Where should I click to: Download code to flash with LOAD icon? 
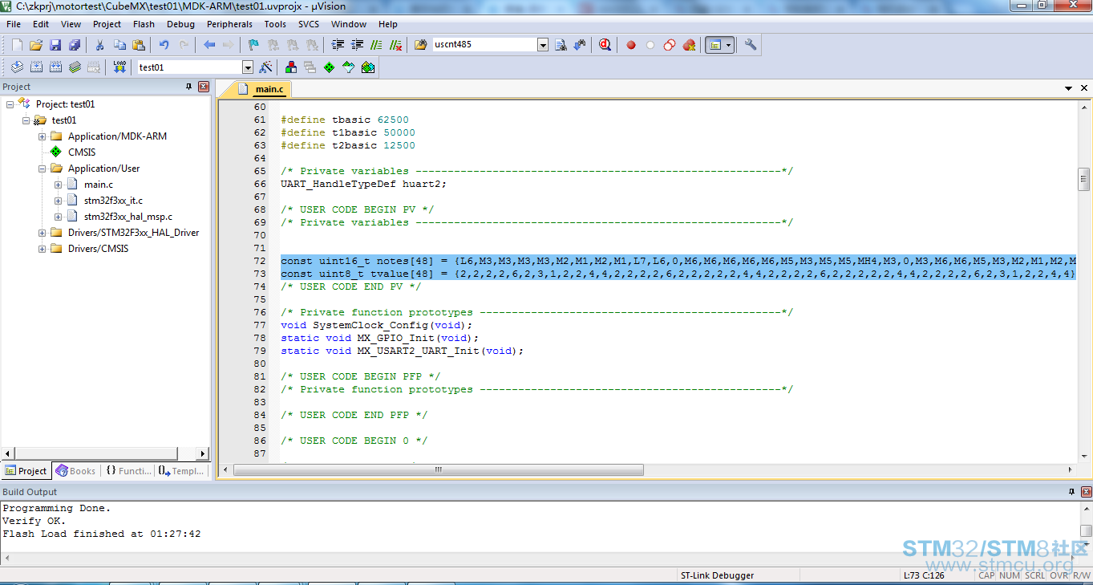119,67
